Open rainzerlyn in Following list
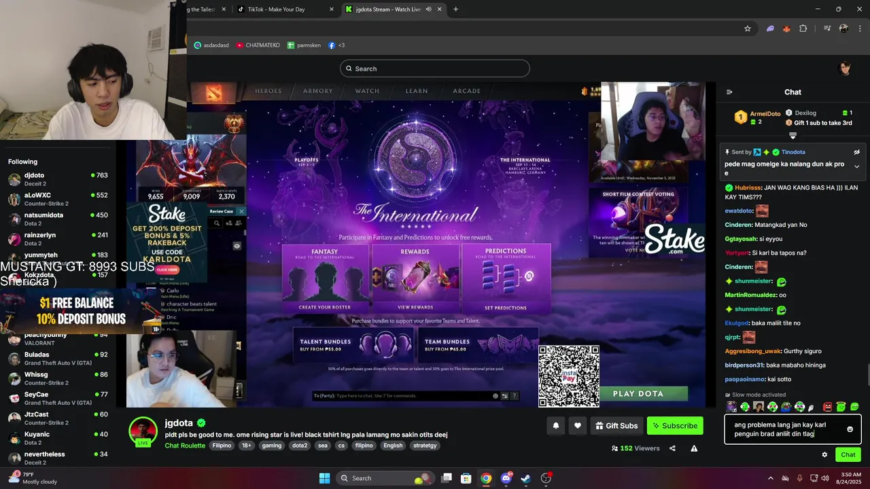Image resolution: width=870 pixels, height=489 pixels. tap(58, 239)
